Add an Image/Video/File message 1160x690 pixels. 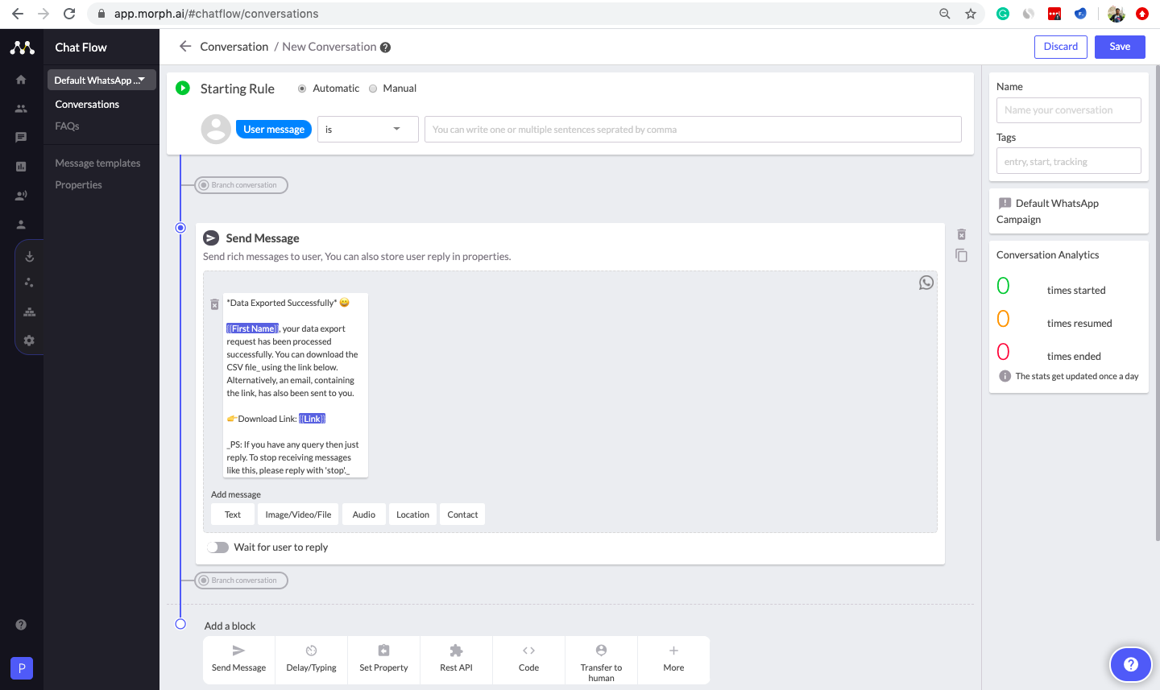tap(298, 514)
